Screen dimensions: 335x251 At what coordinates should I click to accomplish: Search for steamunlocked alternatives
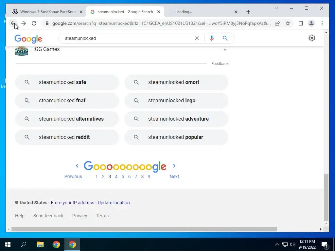pos(67,119)
